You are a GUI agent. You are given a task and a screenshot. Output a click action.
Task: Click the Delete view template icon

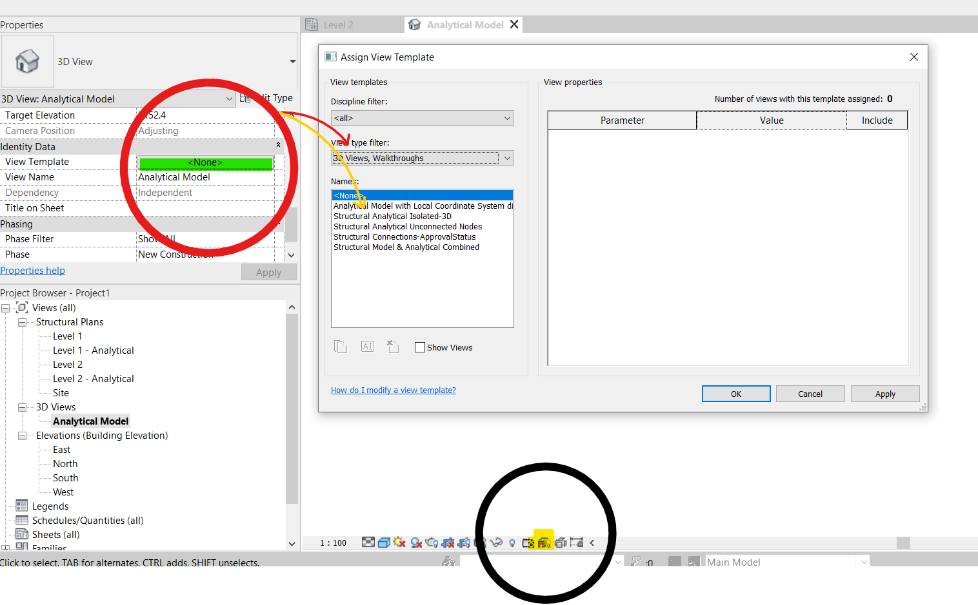click(x=393, y=347)
